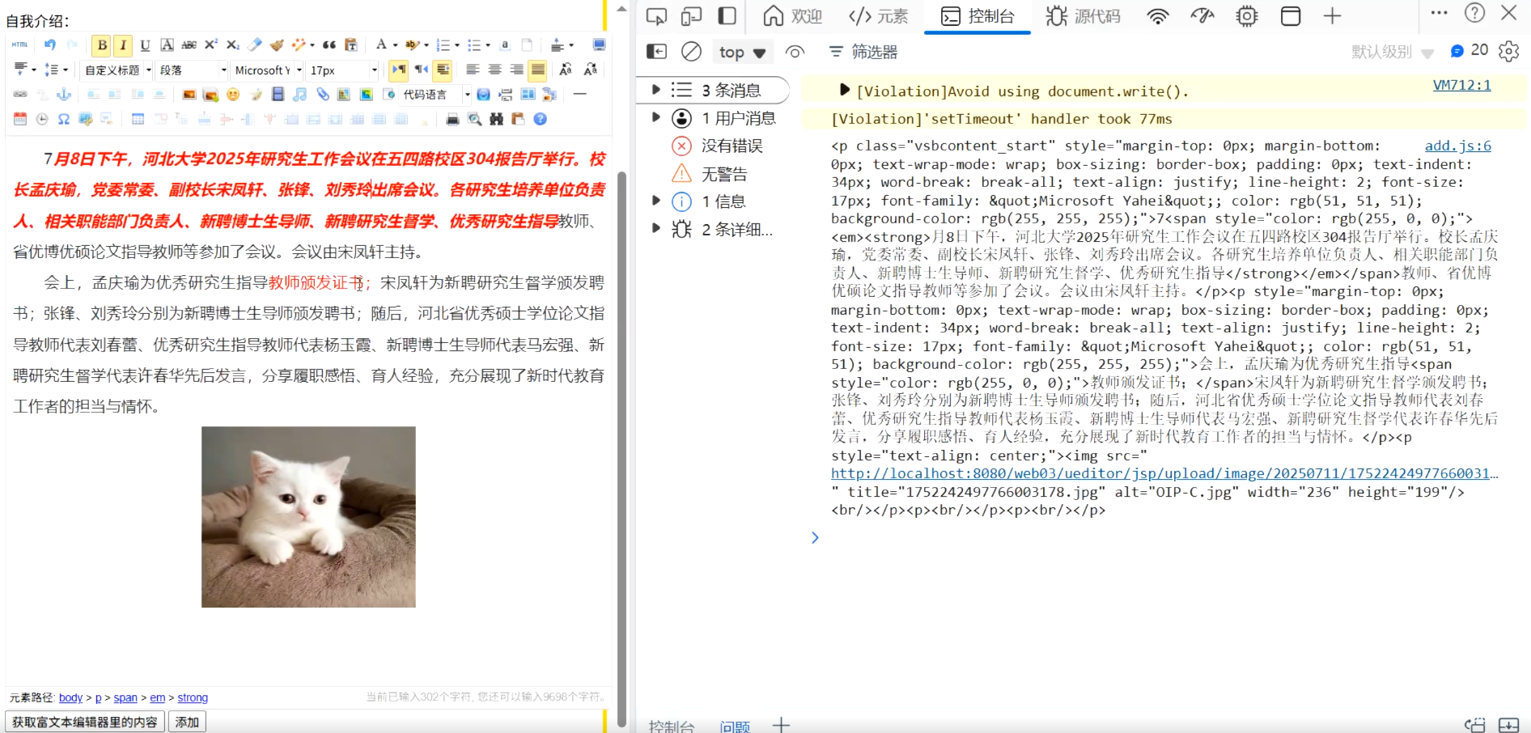Activate the format painter brush

pos(277,45)
